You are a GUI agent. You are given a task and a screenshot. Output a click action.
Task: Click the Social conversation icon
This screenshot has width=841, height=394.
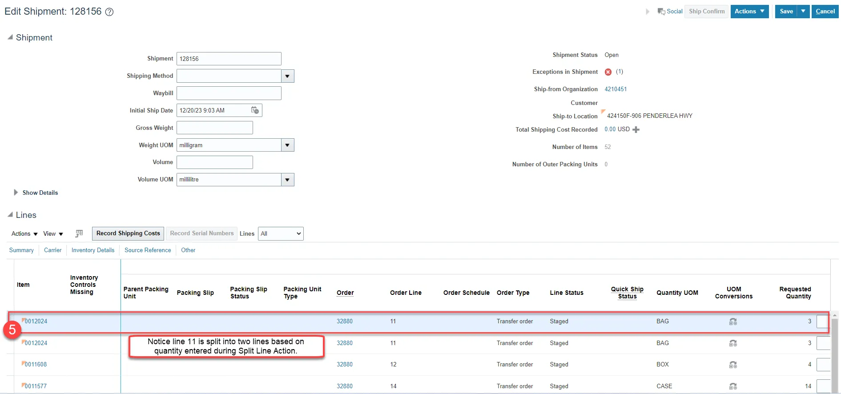tap(661, 12)
